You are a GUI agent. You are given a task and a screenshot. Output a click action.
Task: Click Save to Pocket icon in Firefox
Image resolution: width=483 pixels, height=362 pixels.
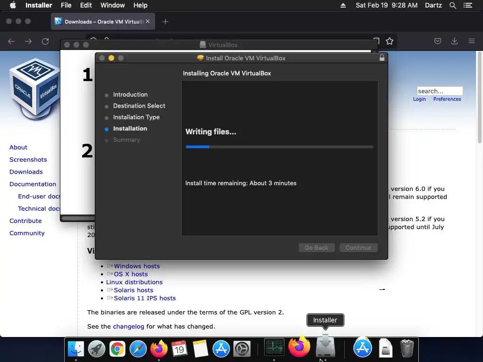click(x=438, y=41)
